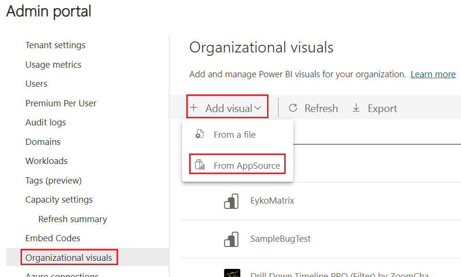Click the Export download arrow icon

coord(356,108)
